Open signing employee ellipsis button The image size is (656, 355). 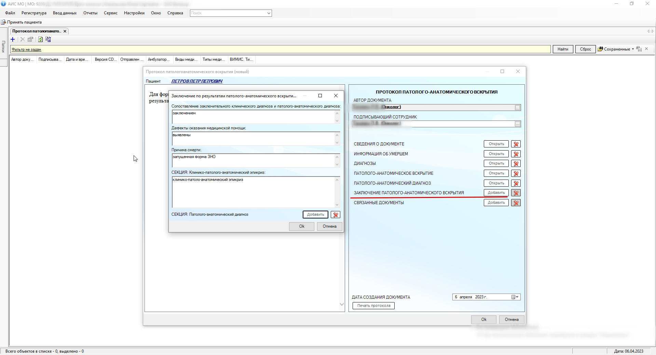pos(518,124)
